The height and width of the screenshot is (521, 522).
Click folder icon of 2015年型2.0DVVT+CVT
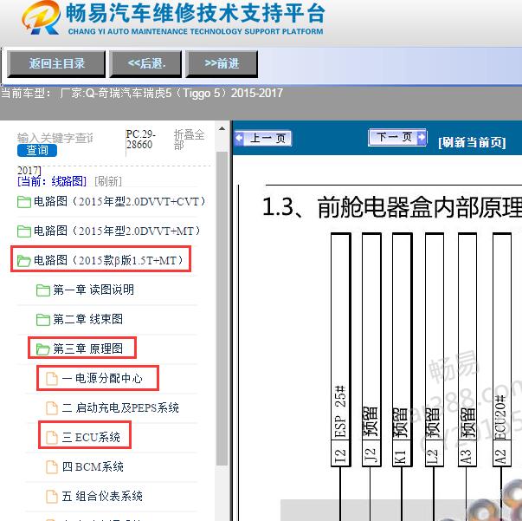24,202
